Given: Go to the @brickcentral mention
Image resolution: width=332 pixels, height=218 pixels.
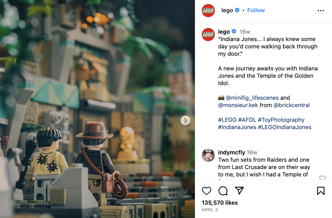Looking at the screenshot, I should (292, 105).
